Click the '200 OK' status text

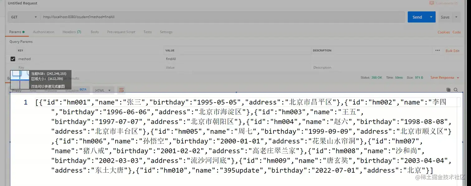377,78
